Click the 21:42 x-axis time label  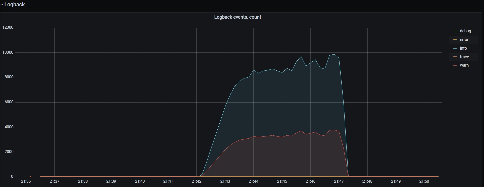[196, 181]
